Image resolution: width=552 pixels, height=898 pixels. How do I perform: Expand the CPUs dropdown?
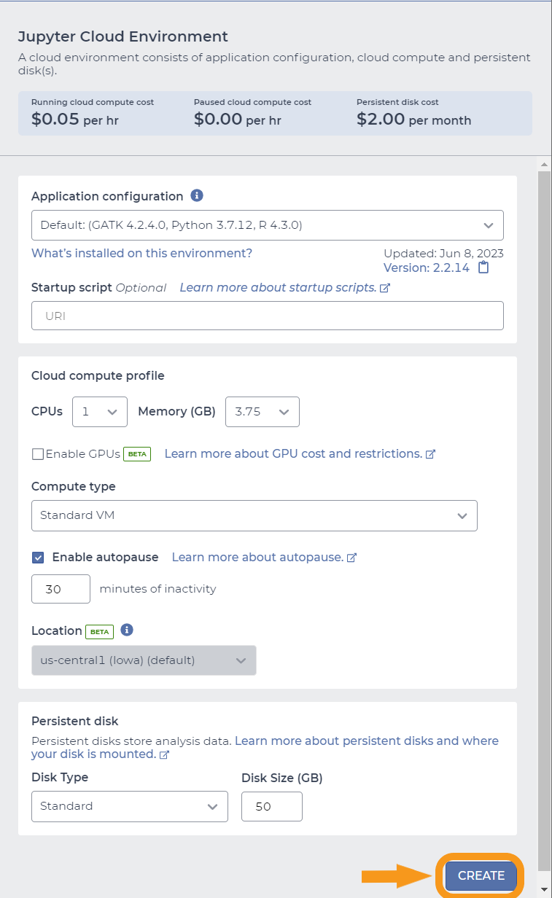[x=100, y=412]
